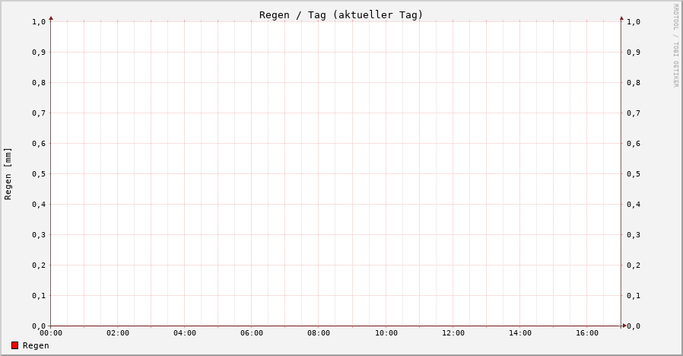Click the right axis value 0,9

pyautogui.click(x=634, y=52)
